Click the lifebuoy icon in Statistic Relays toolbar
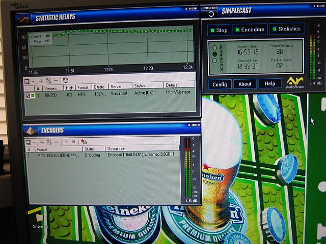The image size is (326, 244). pyautogui.click(x=66, y=80)
